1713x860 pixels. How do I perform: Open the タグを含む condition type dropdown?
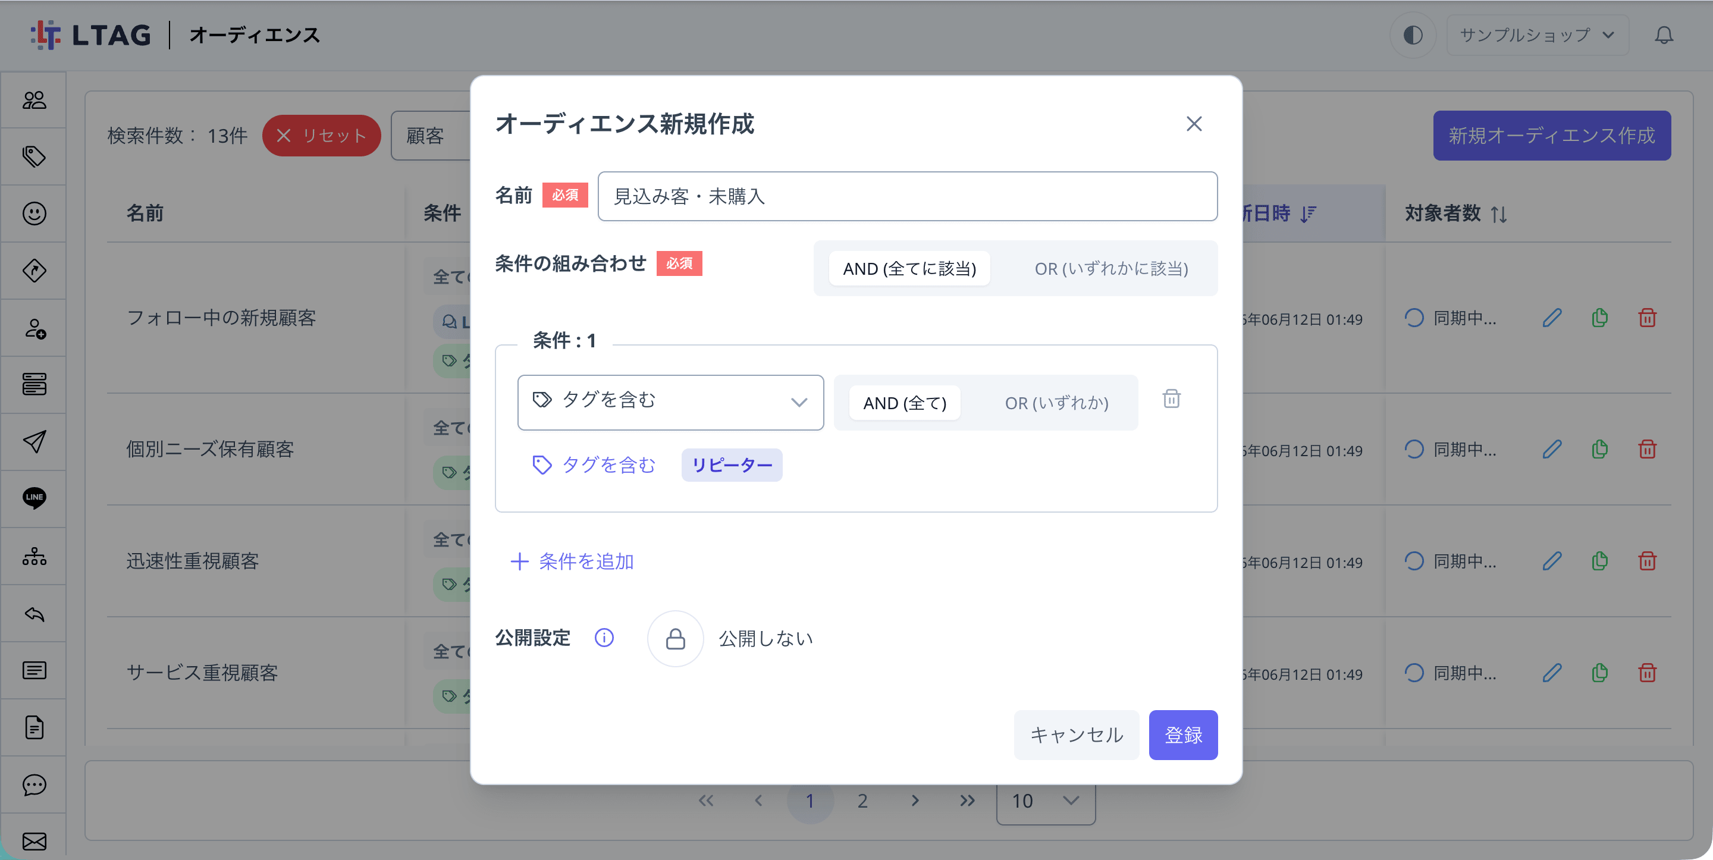coord(670,403)
